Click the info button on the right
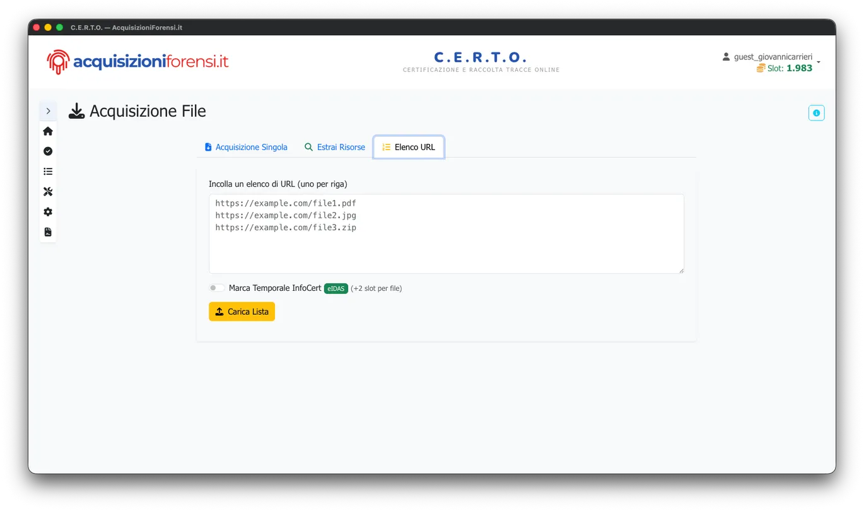 (816, 112)
